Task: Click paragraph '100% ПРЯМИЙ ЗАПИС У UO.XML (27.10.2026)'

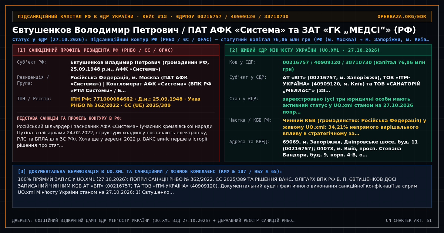Action: click(218, 186)
